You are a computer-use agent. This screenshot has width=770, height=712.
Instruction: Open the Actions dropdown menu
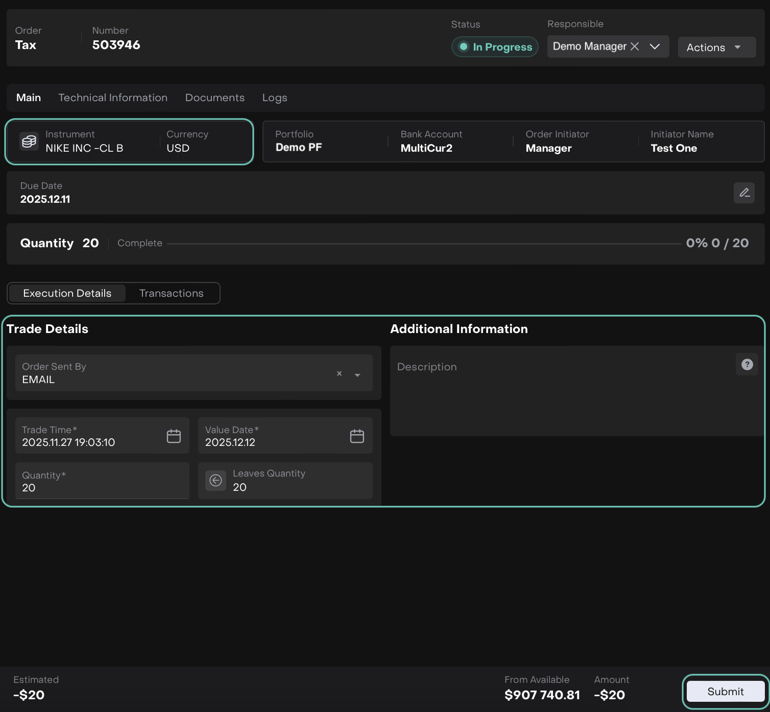click(x=716, y=48)
